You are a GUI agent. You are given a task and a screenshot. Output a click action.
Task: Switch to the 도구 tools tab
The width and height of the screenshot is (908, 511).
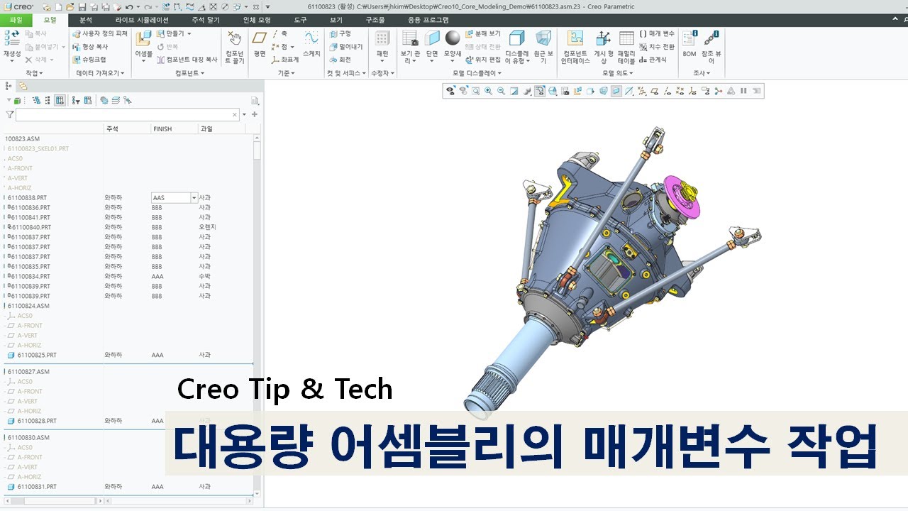click(x=300, y=20)
